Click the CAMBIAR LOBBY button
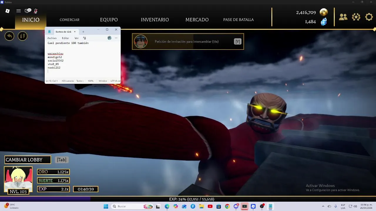This screenshot has width=376, height=211. tap(28, 160)
